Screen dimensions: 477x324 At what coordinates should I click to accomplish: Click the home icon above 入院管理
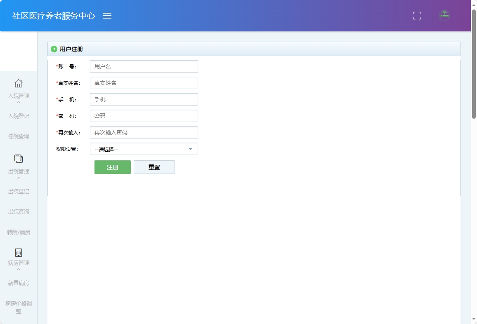point(19,84)
